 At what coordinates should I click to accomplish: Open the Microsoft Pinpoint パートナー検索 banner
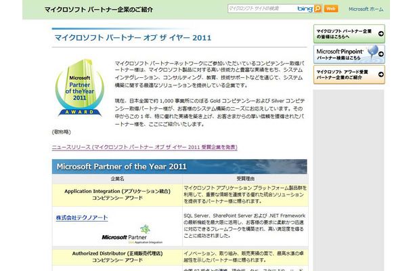(x=349, y=54)
